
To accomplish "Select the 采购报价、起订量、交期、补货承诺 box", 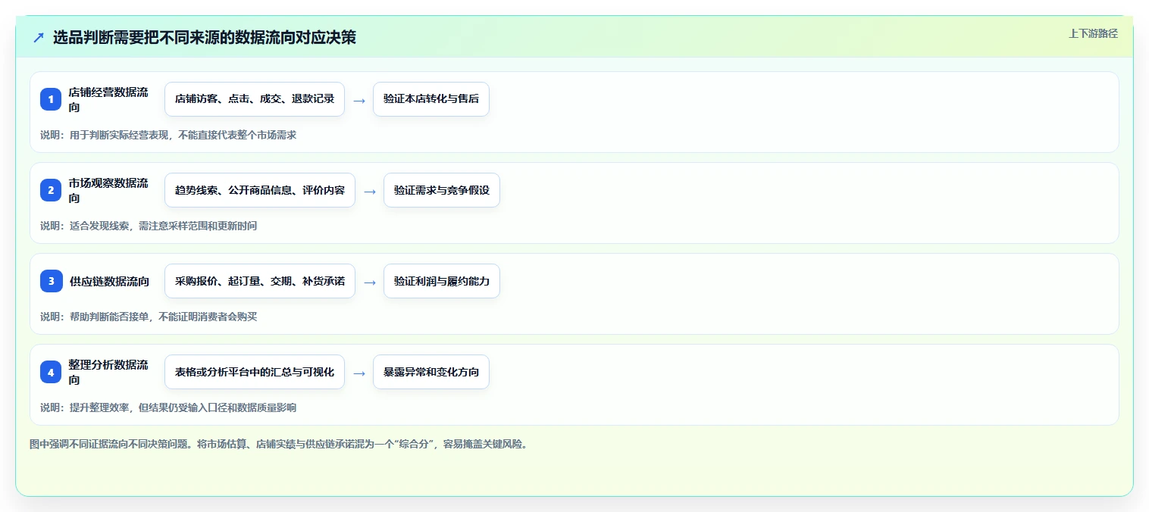I will coord(260,281).
